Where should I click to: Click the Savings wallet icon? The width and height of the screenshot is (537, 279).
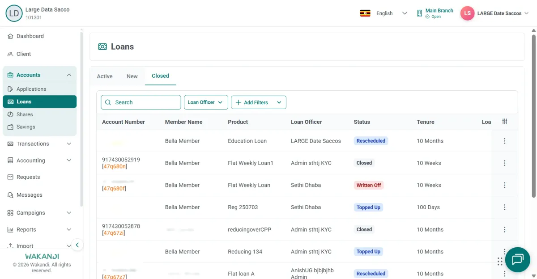[x=11, y=127]
